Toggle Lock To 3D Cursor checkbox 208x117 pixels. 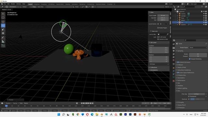(158, 37)
